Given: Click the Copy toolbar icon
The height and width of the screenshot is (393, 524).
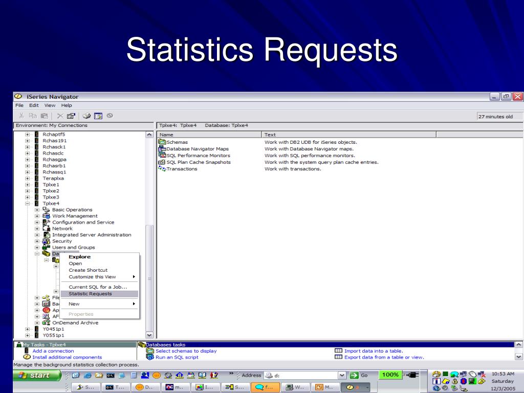Looking at the screenshot, I should tap(33, 116).
